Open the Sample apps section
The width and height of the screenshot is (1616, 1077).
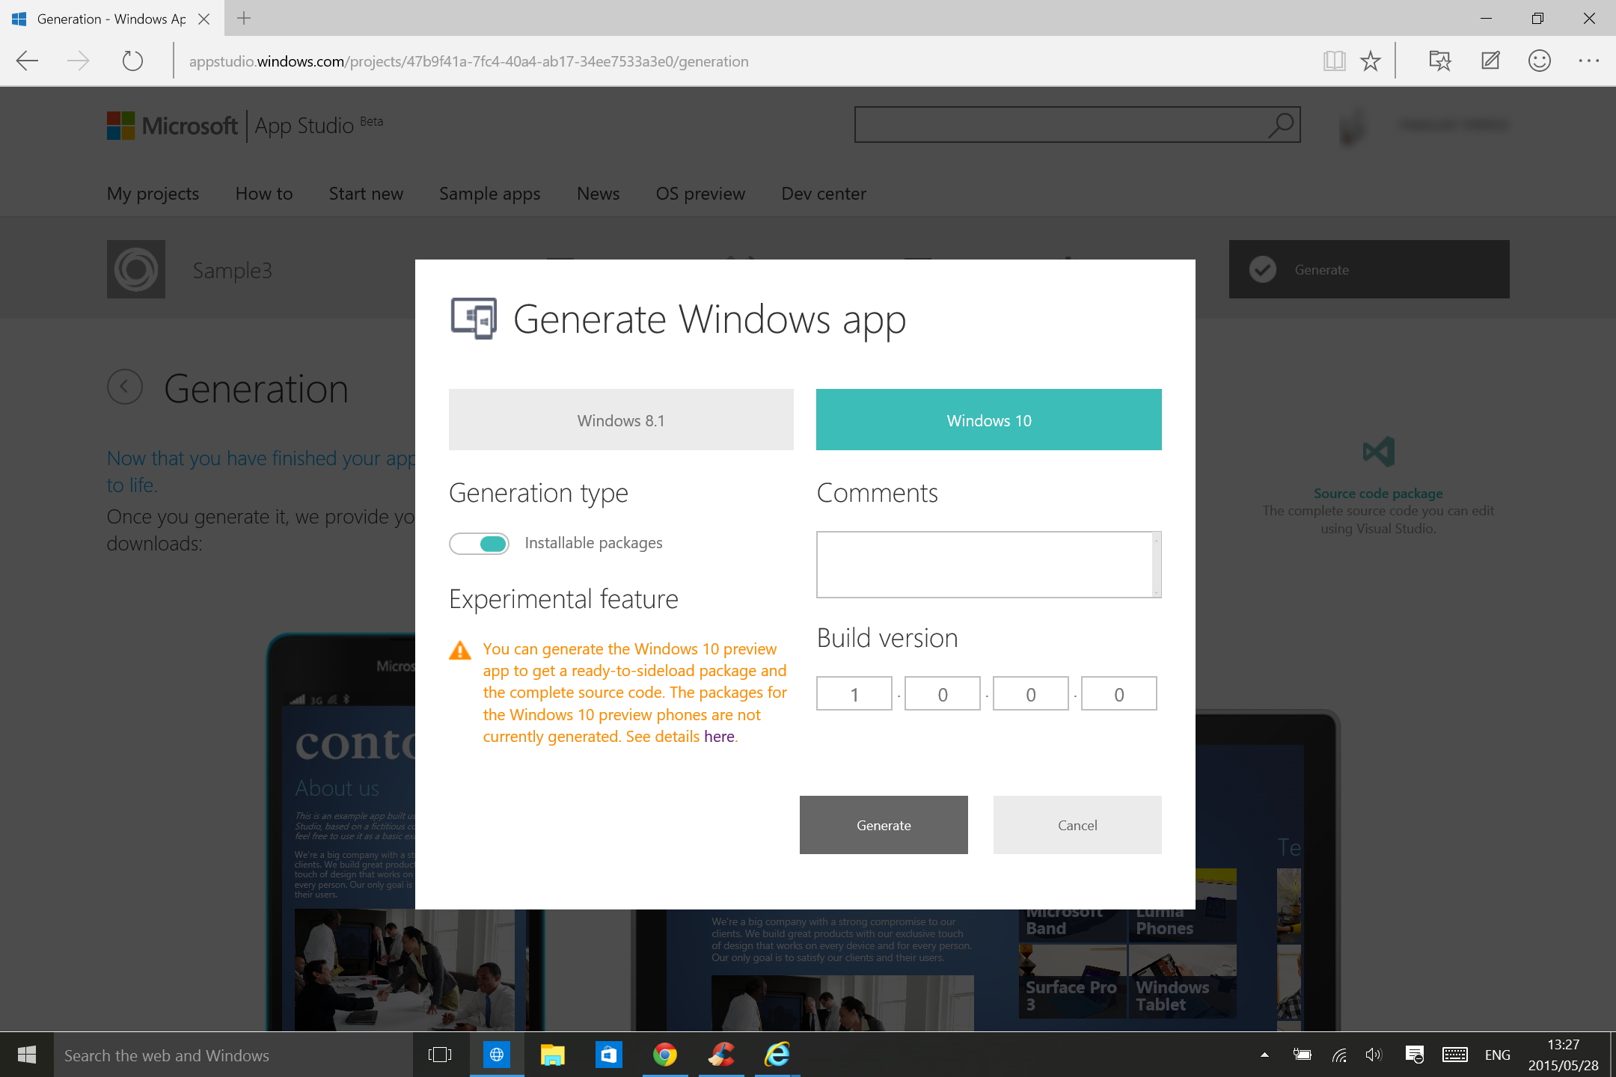pyautogui.click(x=489, y=194)
